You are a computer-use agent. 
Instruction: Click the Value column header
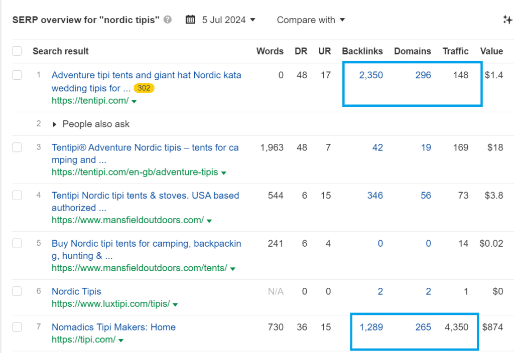click(491, 51)
